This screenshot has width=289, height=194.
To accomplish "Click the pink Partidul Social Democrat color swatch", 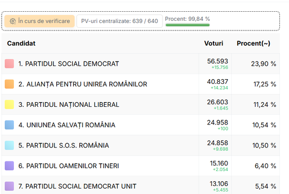I will [9, 64].
